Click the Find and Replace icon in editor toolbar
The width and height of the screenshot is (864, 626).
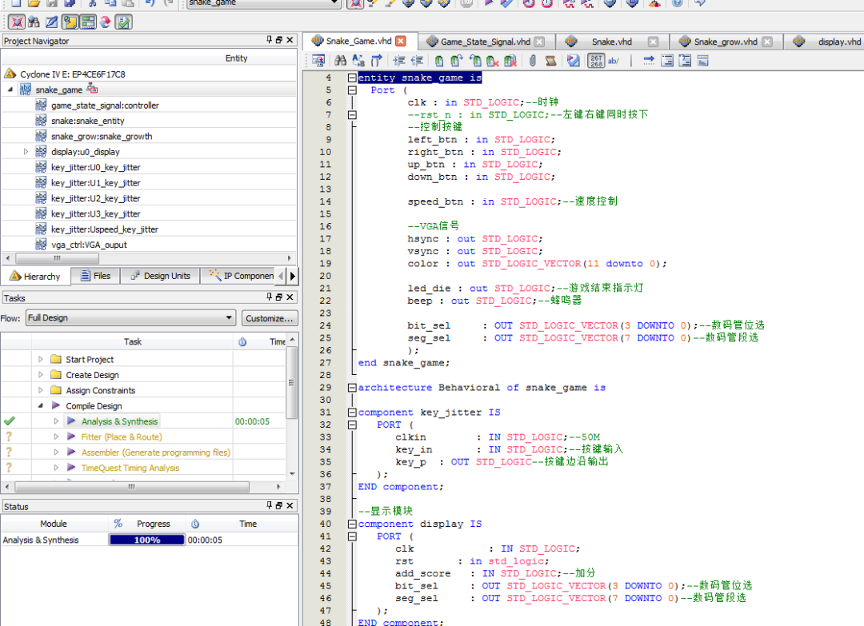click(x=358, y=61)
